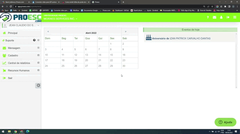Expand the Recursos Humanos submenu
This screenshot has width=240, height=134.
38,70
